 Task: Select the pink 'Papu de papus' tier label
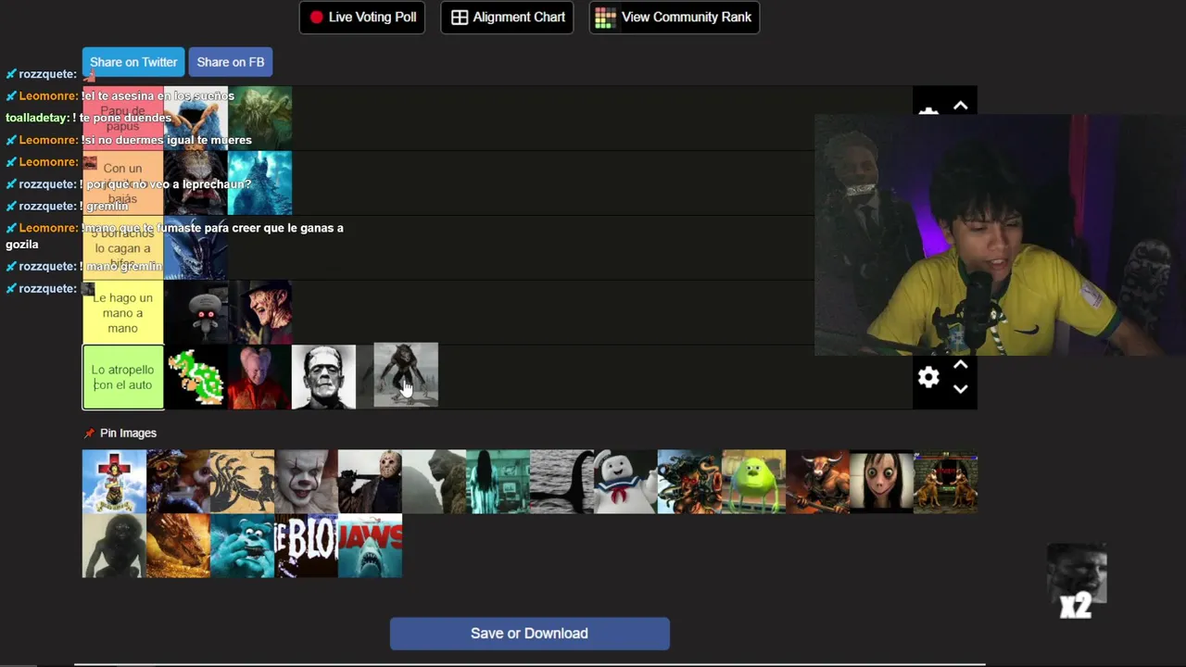[x=122, y=119]
